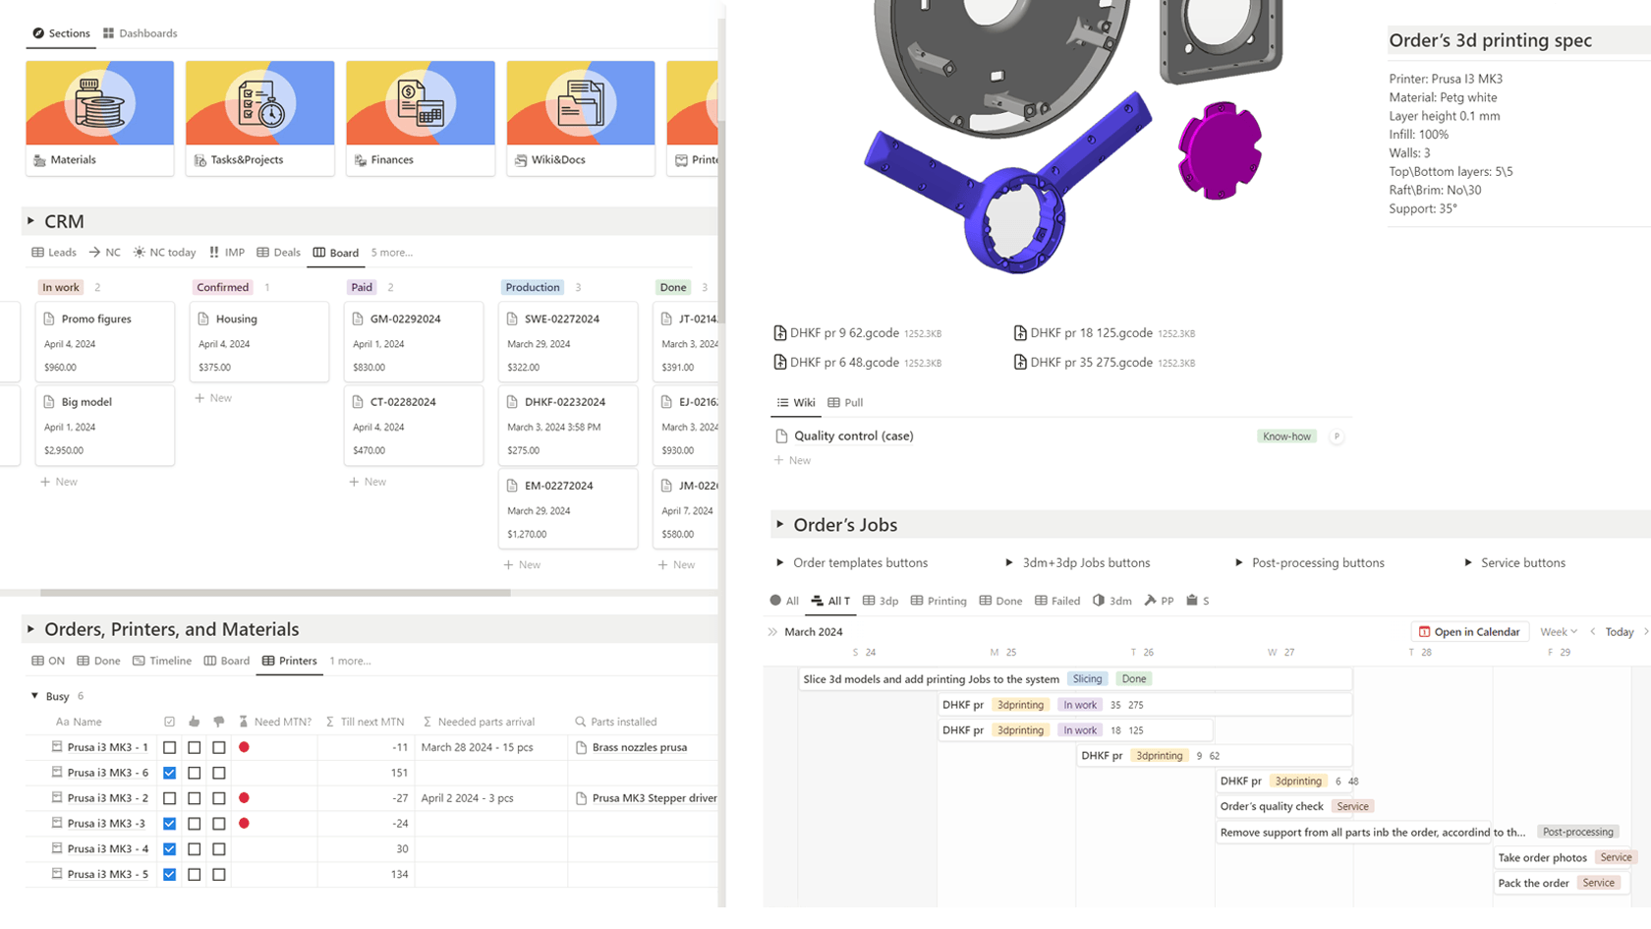Image resolution: width=1651 pixels, height=929 pixels.
Task: Open the DHKF pr 9 62.gcode file icon
Action: (x=780, y=333)
